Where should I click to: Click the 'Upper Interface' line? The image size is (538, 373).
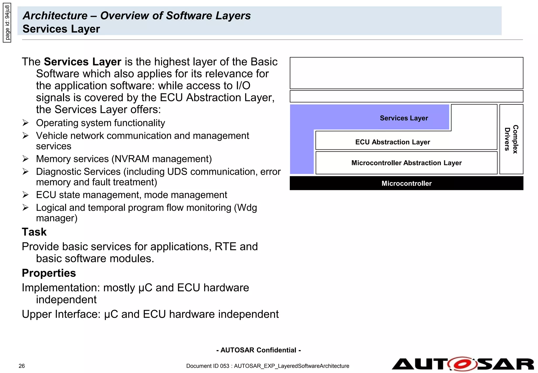tap(150, 314)
